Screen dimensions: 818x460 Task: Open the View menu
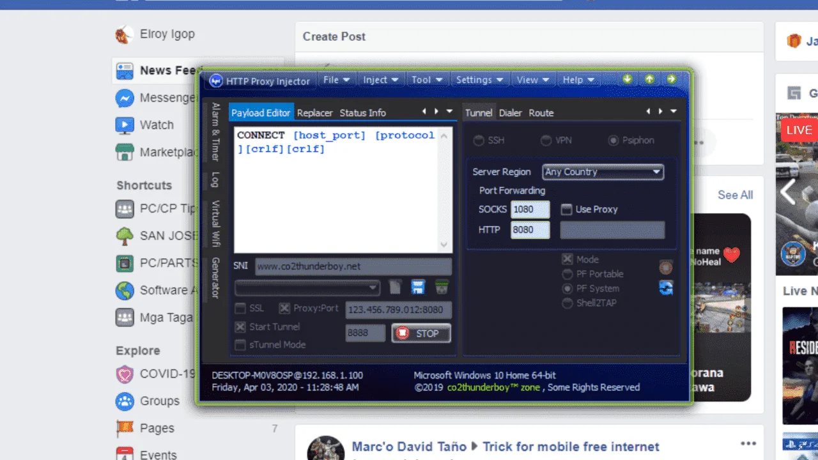pyautogui.click(x=533, y=80)
